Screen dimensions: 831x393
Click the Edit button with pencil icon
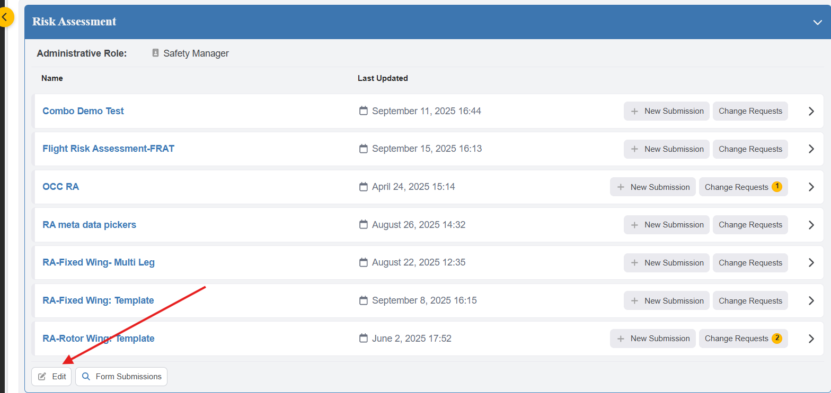(x=51, y=377)
